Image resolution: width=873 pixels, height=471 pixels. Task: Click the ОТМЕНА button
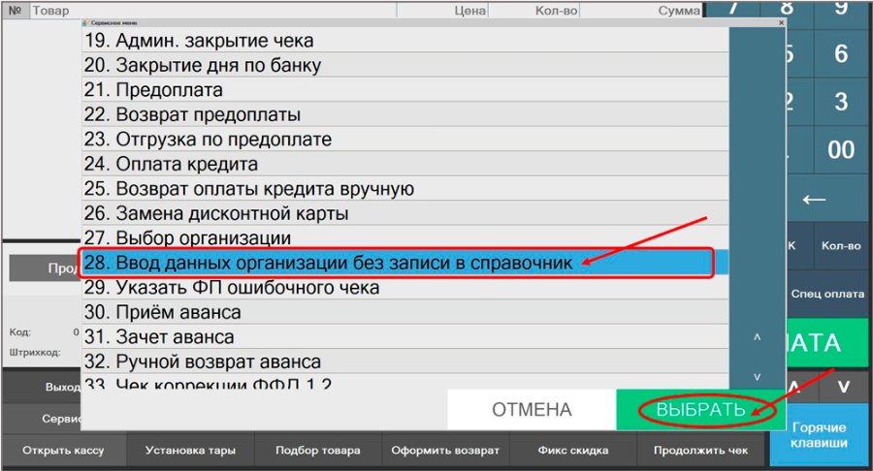pos(532,409)
